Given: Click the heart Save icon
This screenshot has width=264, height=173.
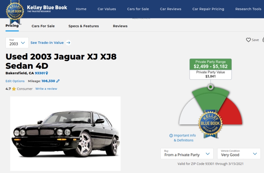Looking at the screenshot, I should tap(248, 40).
